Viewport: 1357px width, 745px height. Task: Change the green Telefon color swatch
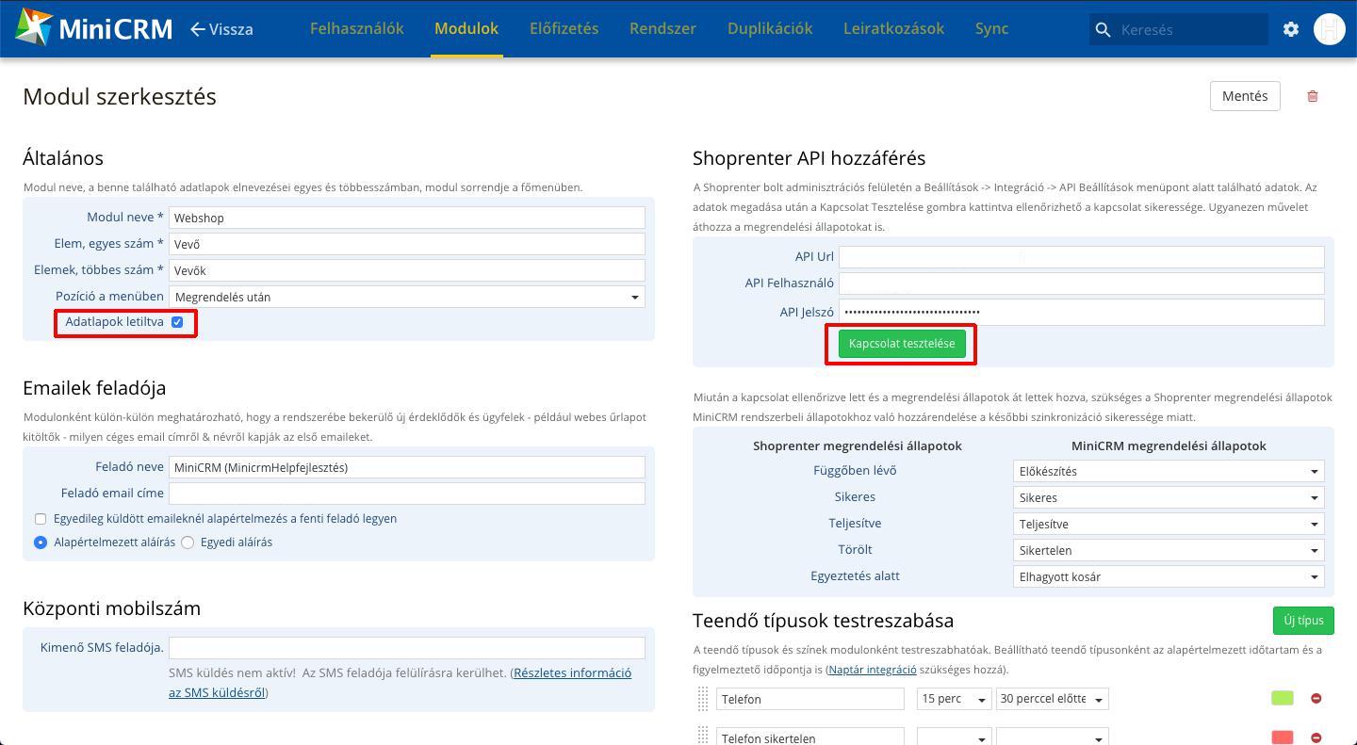1283,698
